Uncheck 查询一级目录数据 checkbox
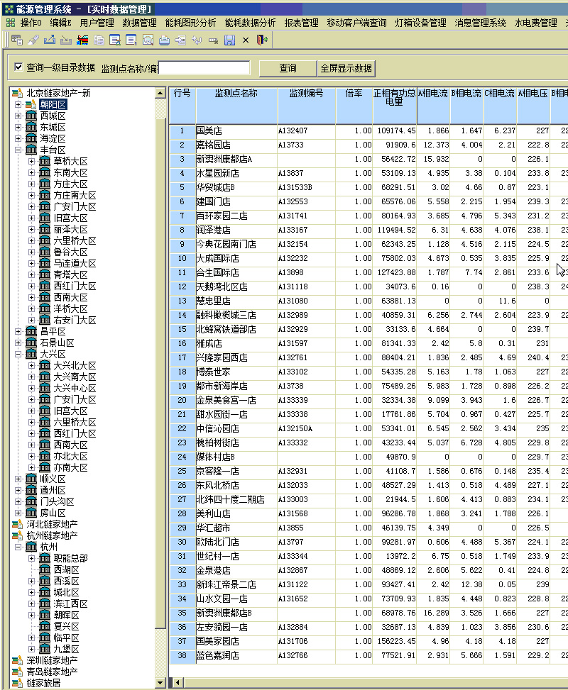Viewport: 568px width, 690px height. [x=19, y=68]
